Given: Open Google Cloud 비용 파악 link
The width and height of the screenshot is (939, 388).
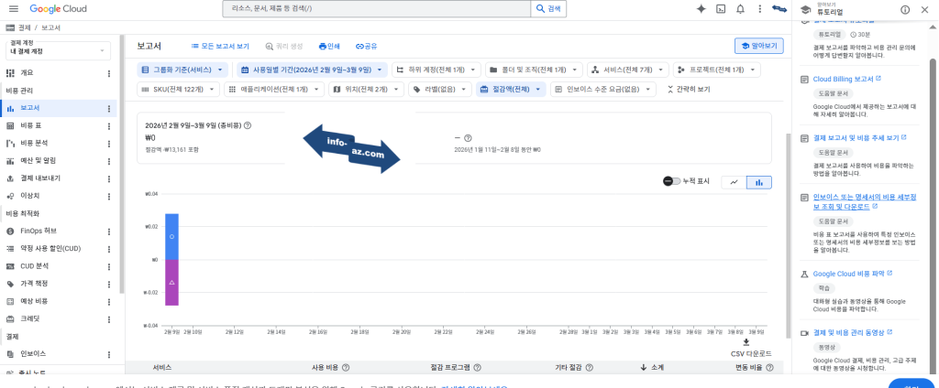Looking at the screenshot, I should [853, 274].
